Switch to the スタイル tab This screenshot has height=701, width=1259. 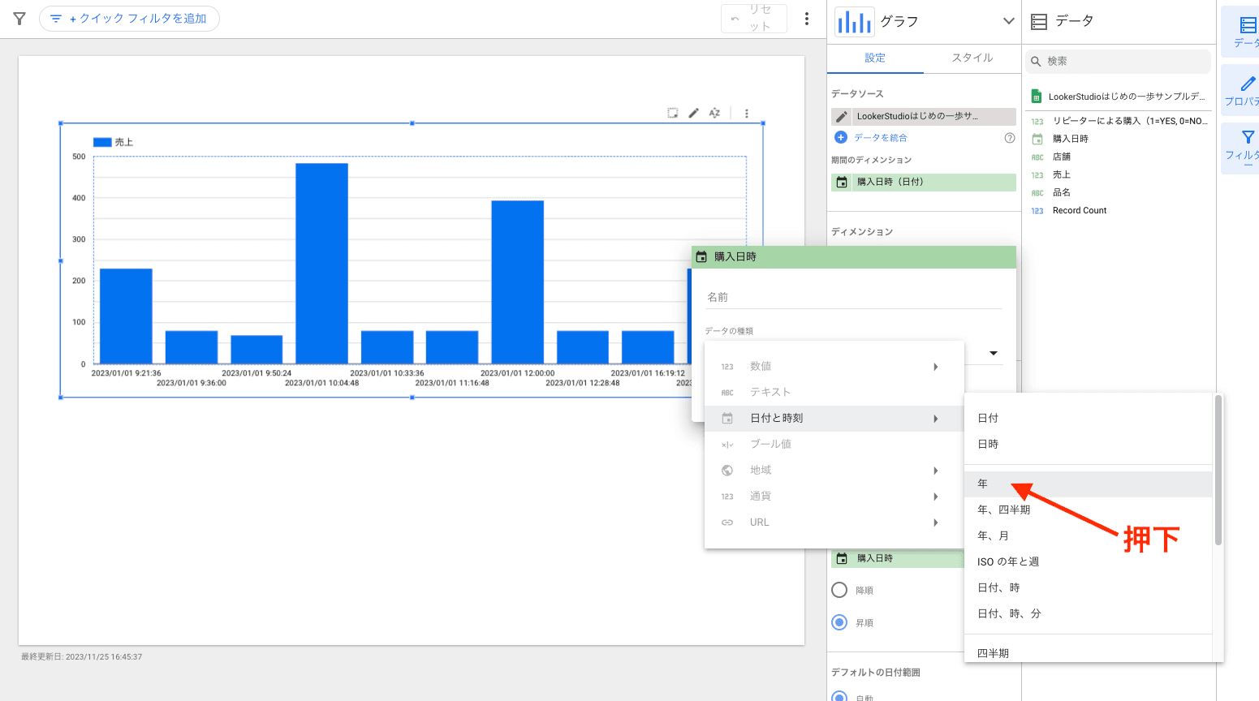[972, 58]
